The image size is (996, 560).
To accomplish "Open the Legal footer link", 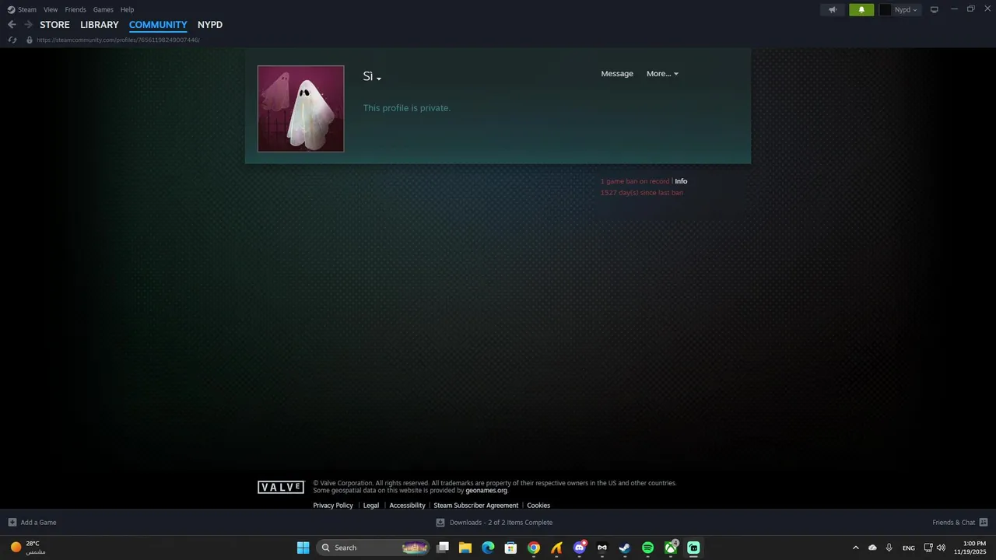I will (371, 506).
